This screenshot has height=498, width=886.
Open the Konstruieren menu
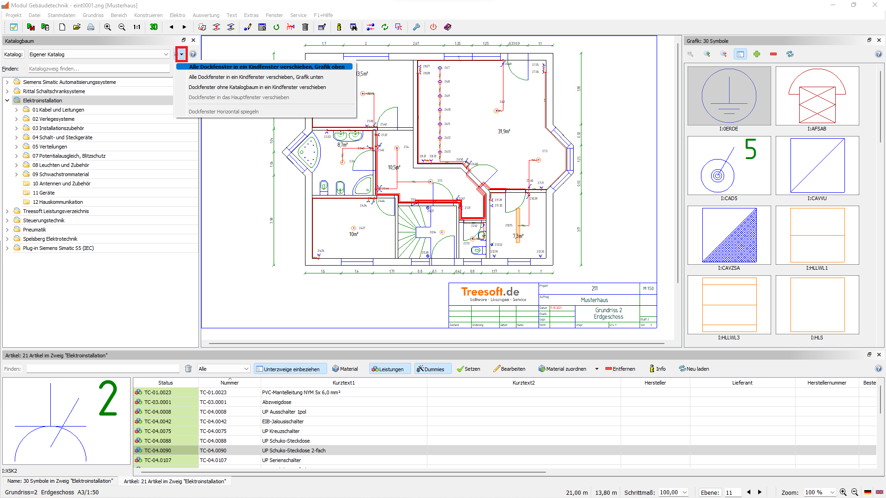click(148, 15)
